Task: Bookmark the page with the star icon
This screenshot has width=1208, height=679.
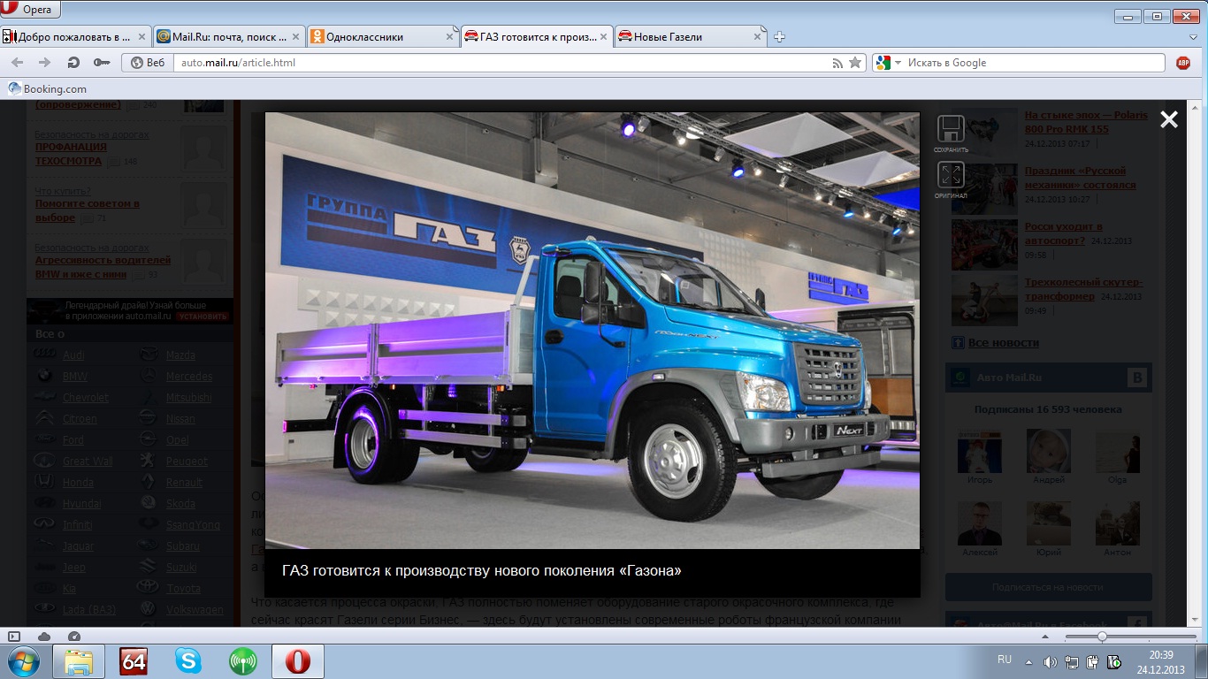Action: point(855,63)
